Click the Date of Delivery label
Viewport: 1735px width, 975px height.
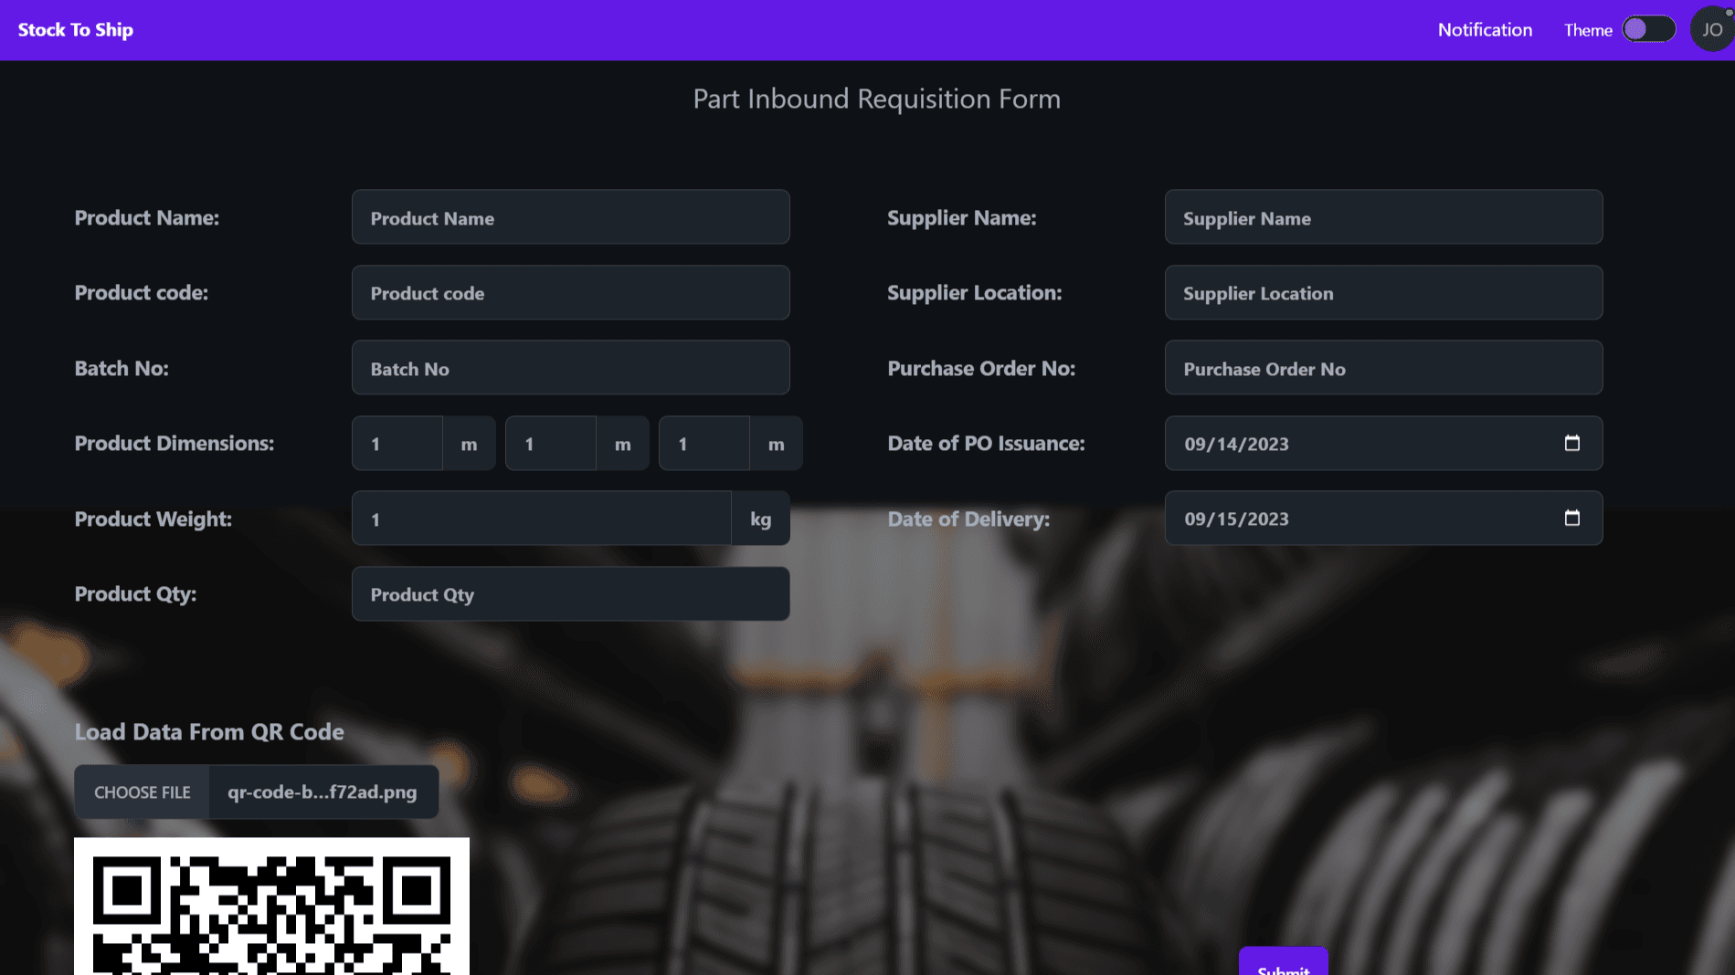coord(968,519)
